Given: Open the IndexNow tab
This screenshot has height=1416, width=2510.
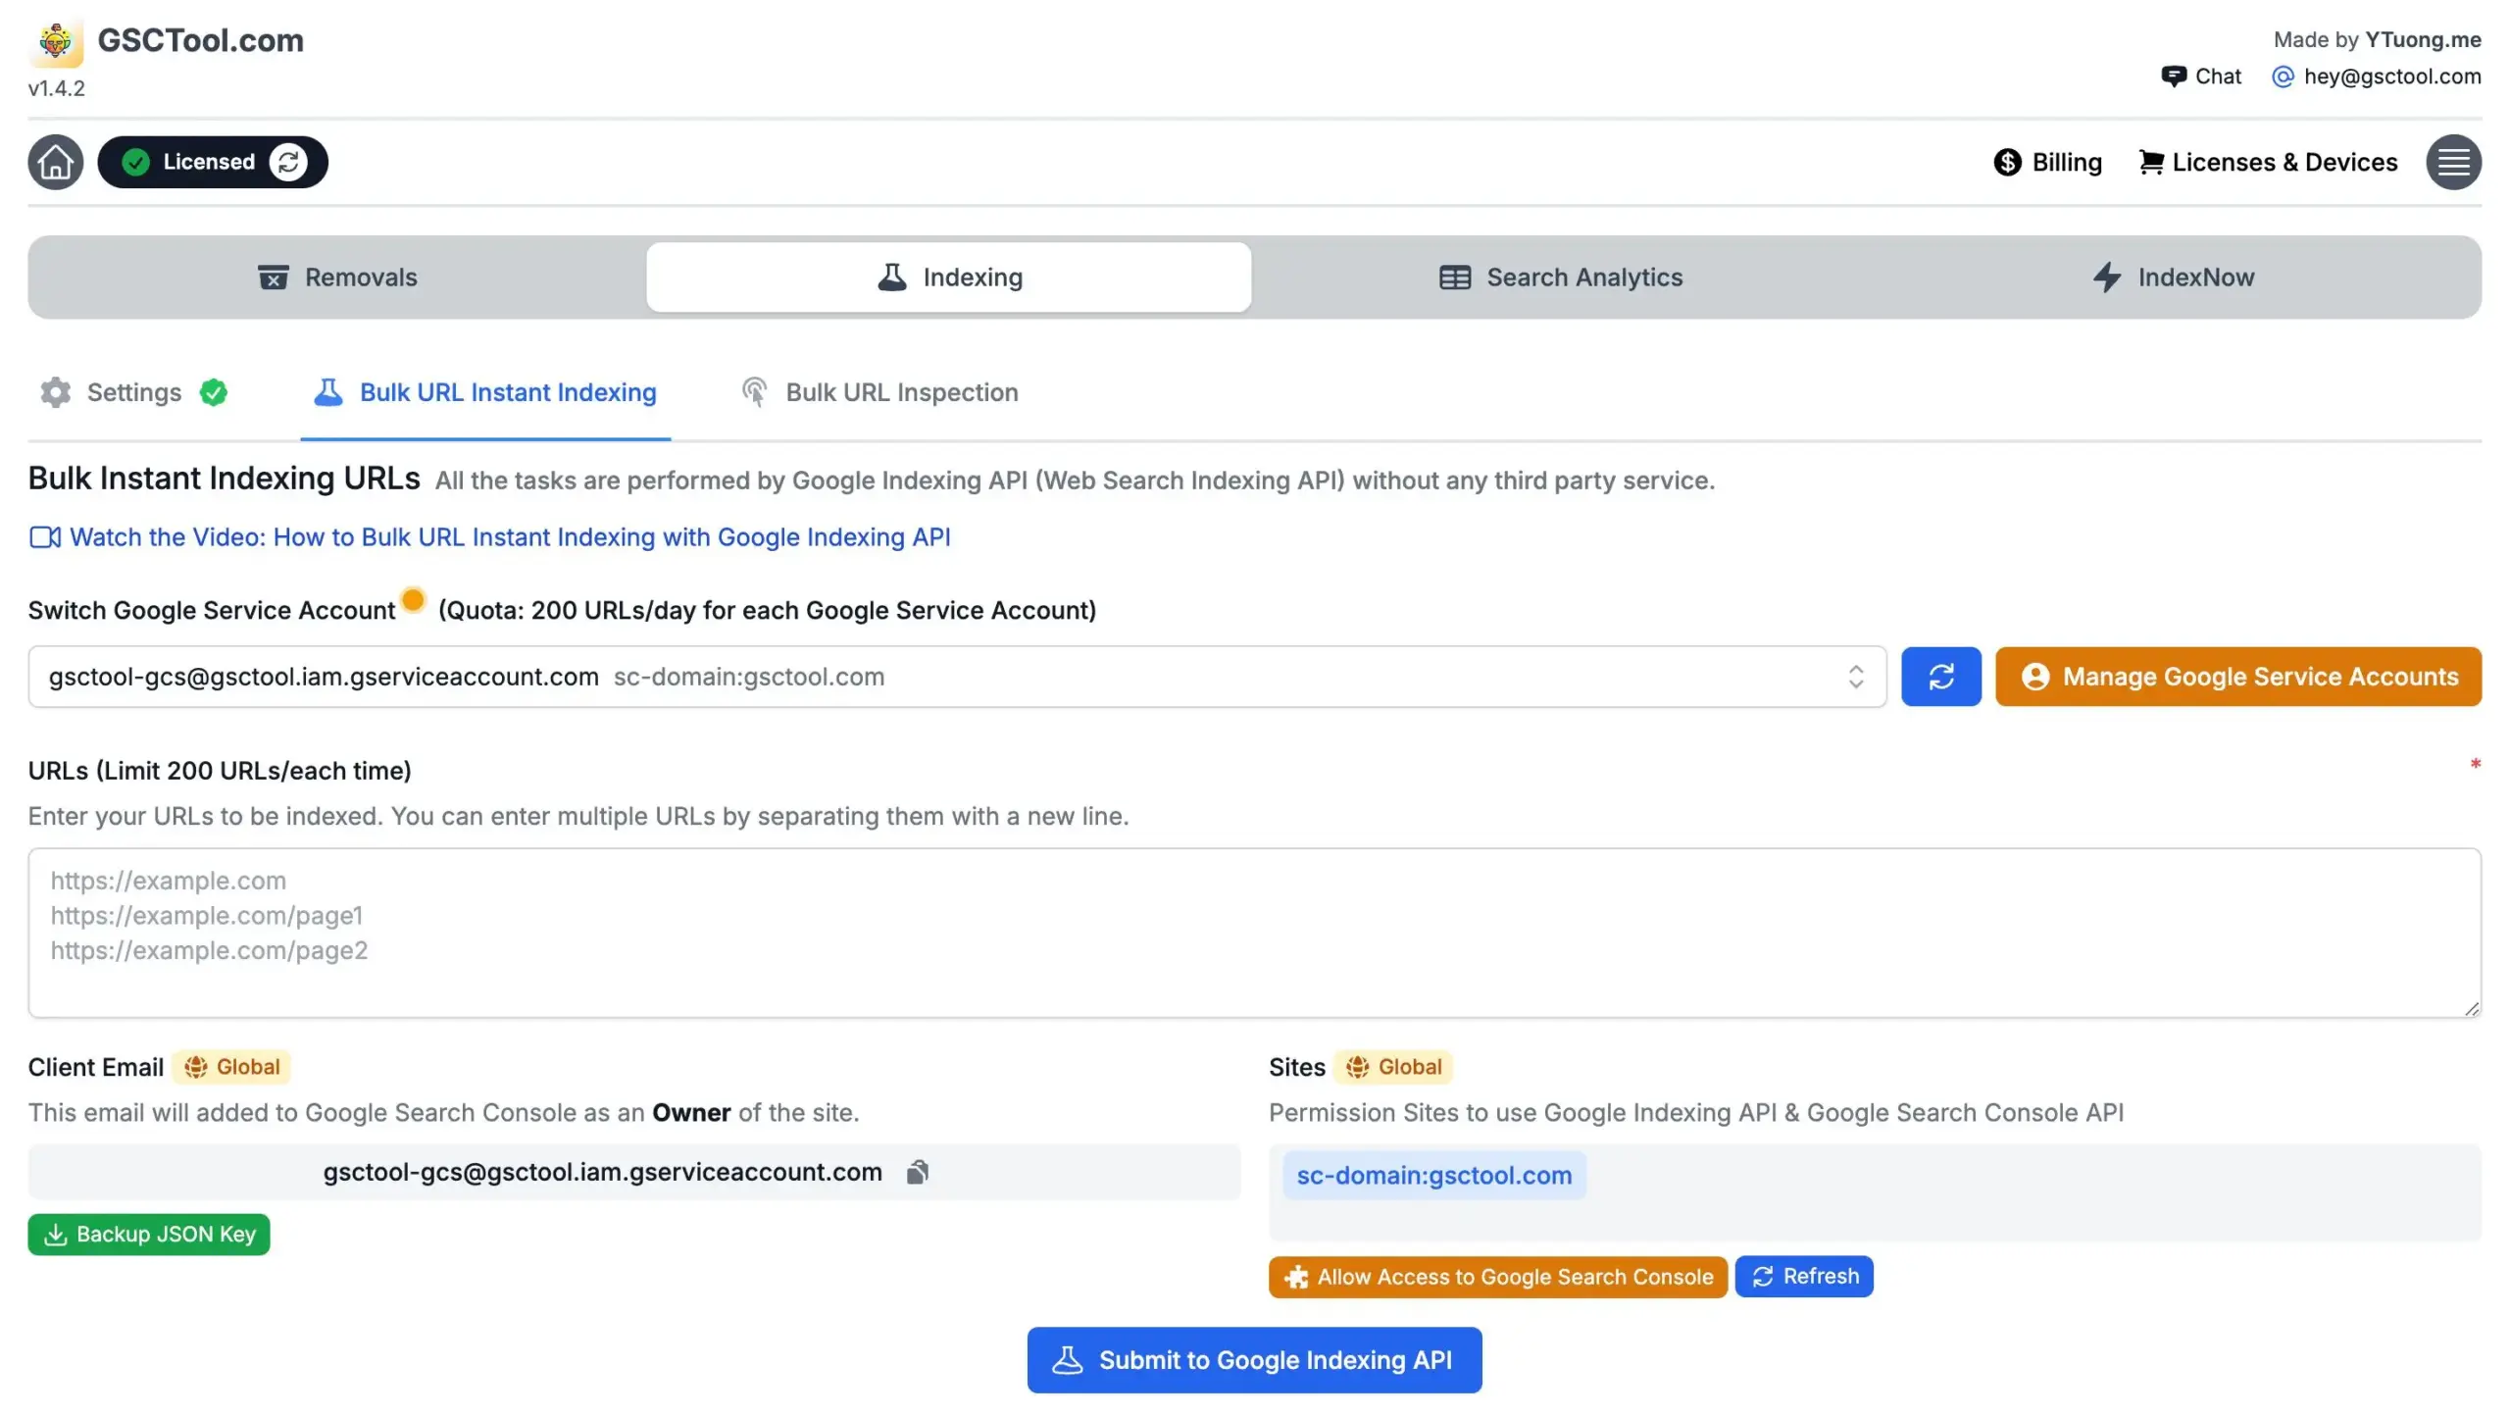Looking at the screenshot, I should point(2173,278).
